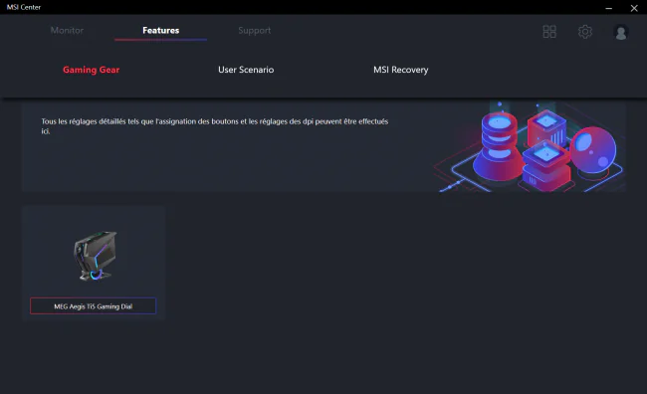647x394 pixels.
Task: Click the French description text in banner
Action: click(x=215, y=125)
